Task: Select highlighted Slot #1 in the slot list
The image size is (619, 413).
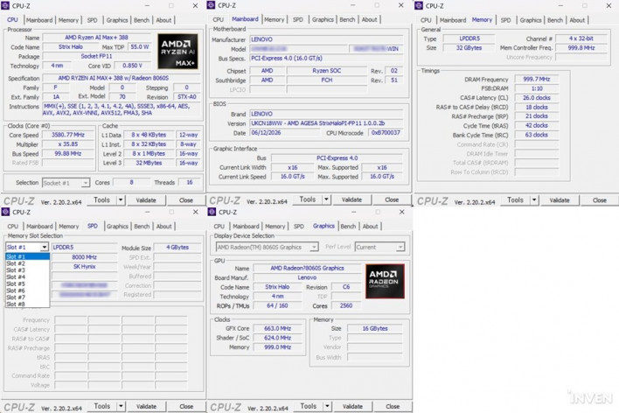Action: point(27,256)
